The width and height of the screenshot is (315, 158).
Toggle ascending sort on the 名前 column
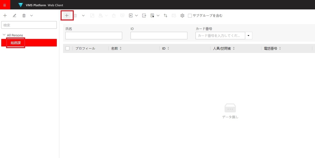tap(121, 48)
